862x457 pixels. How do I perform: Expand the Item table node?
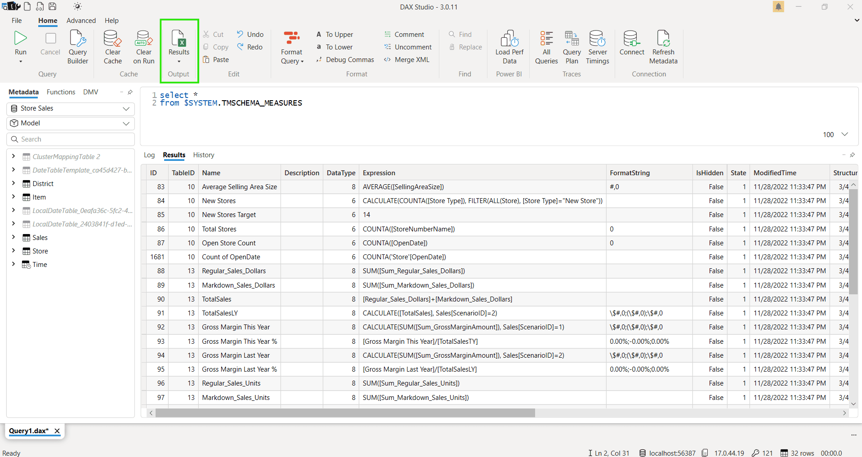click(13, 197)
